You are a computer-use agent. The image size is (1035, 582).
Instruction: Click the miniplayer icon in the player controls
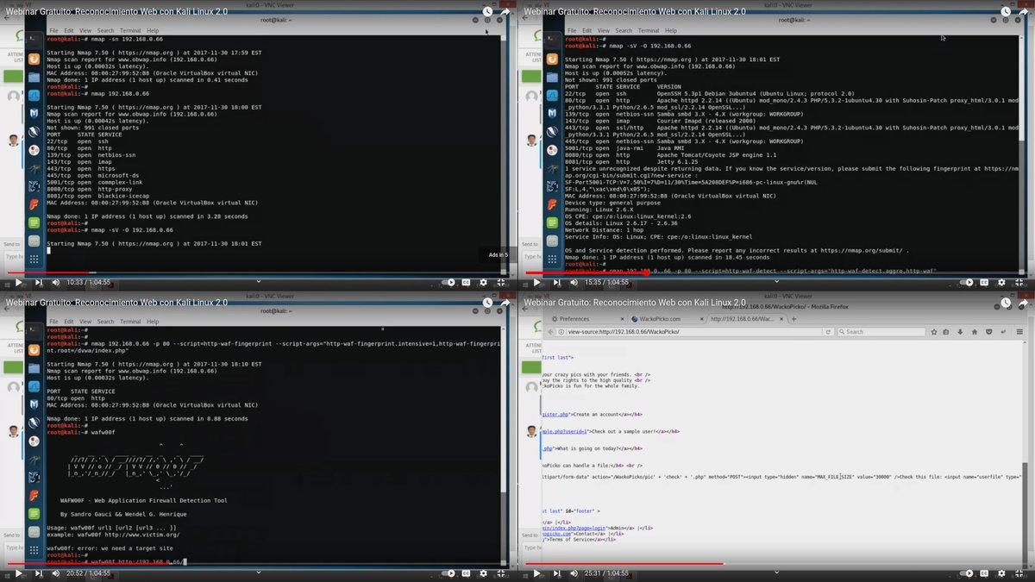[1011, 573]
